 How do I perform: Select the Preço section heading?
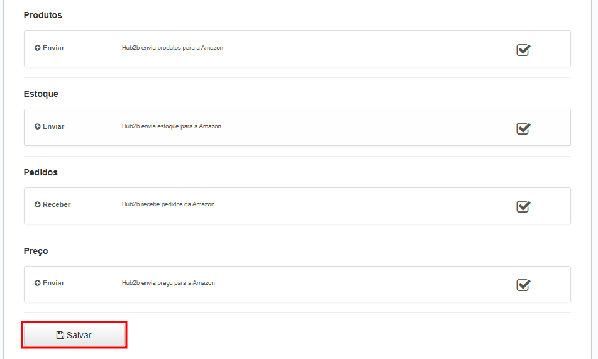coord(36,251)
